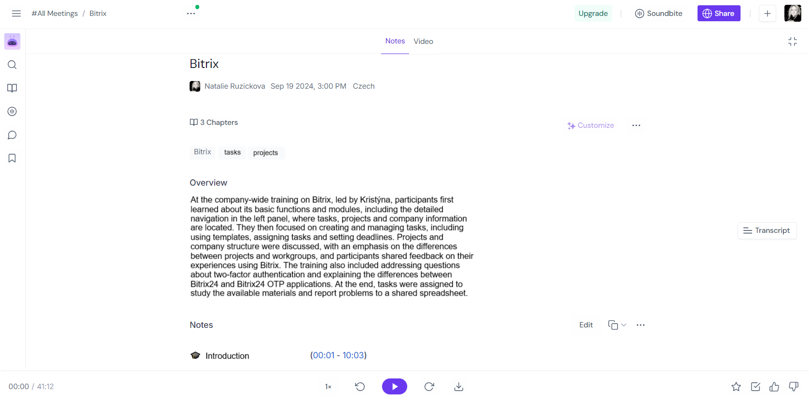This screenshot has width=809, height=405.
Task: Star this meeting as favorite
Action: click(x=736, y=387)
